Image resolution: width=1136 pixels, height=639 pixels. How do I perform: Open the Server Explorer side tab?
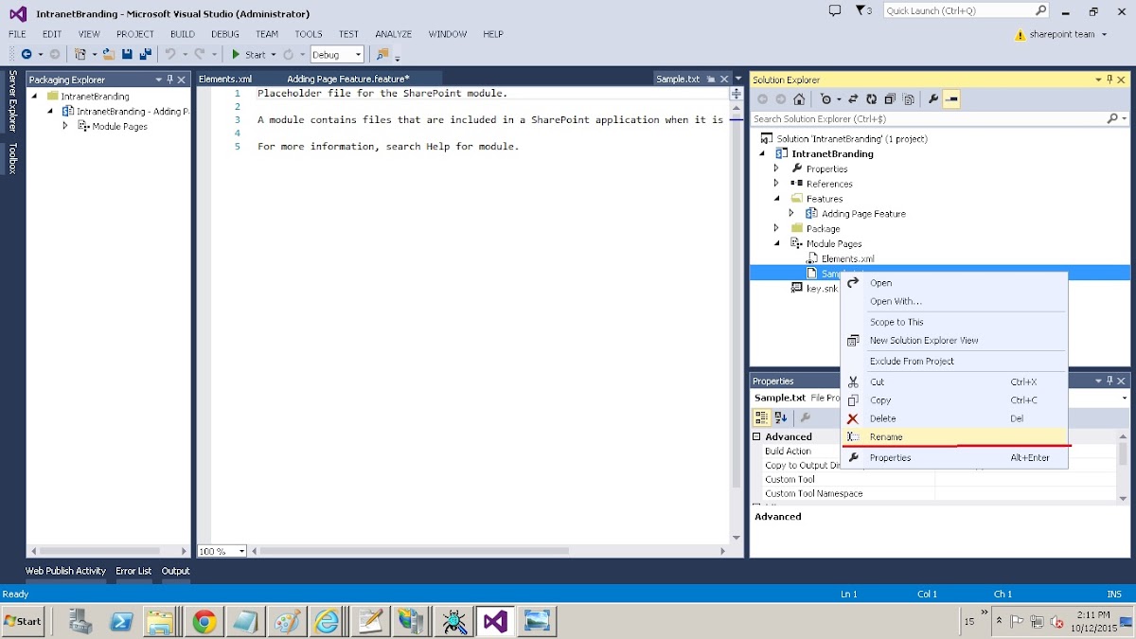pyautogui.click(x=13, y=100)
